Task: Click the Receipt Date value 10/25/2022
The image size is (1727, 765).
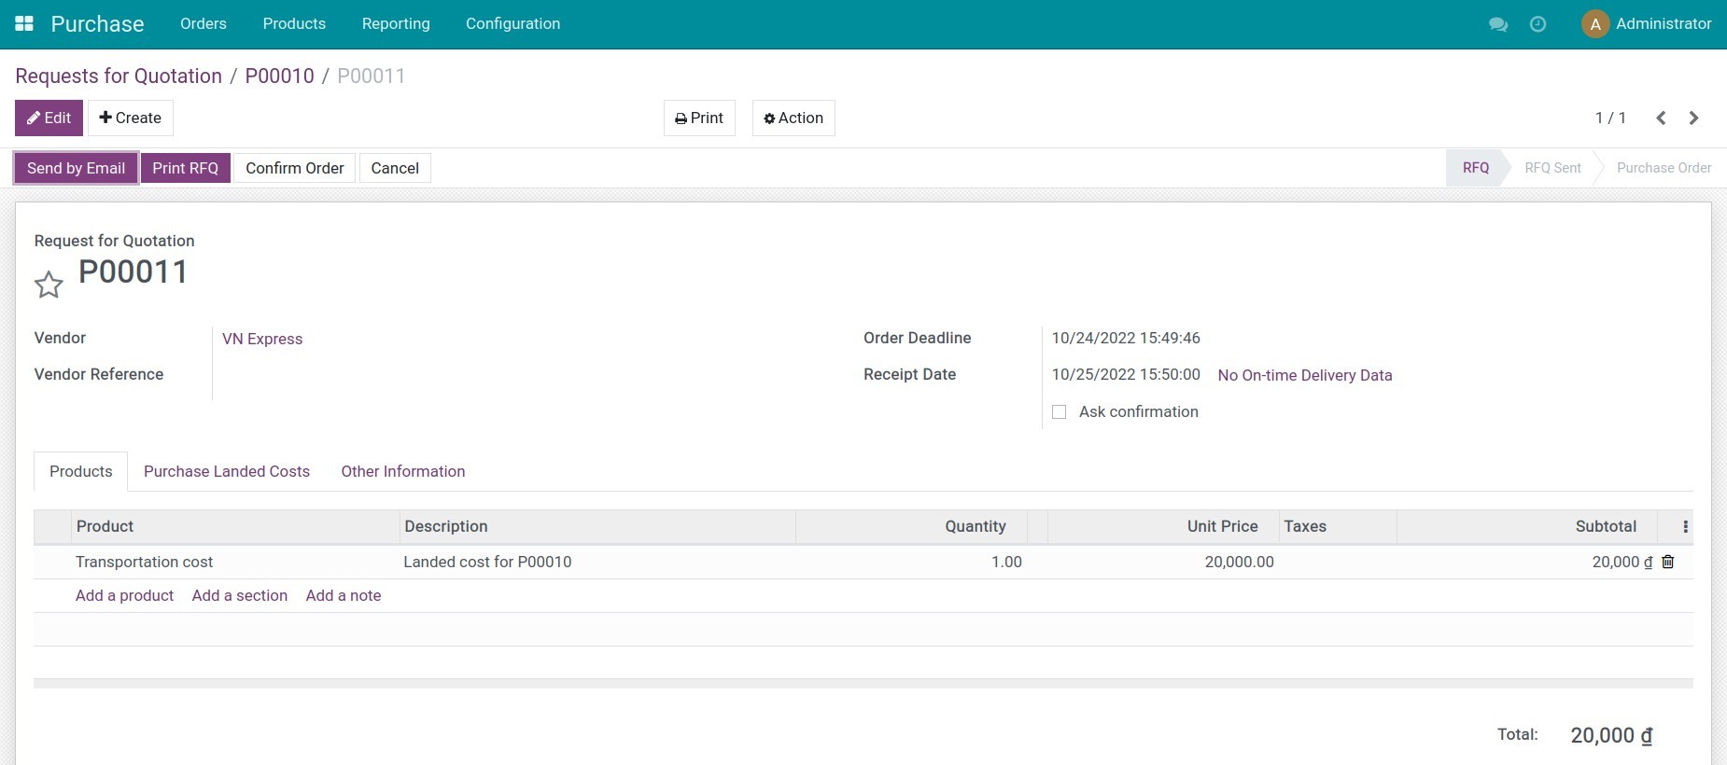Action: (1126, 374)
